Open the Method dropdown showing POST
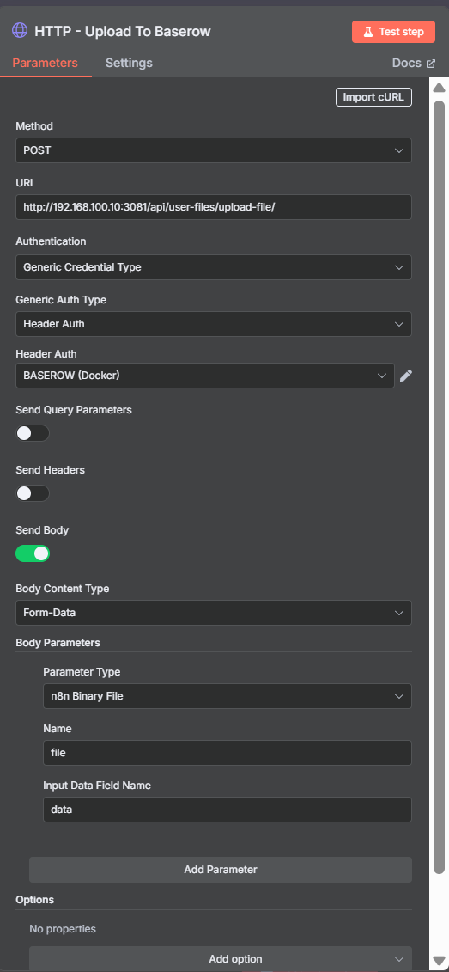 (x=214, y=150)
